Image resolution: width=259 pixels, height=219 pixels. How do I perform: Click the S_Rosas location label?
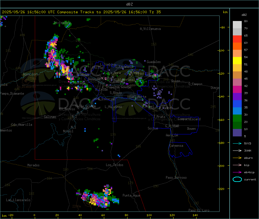point(116,93)
